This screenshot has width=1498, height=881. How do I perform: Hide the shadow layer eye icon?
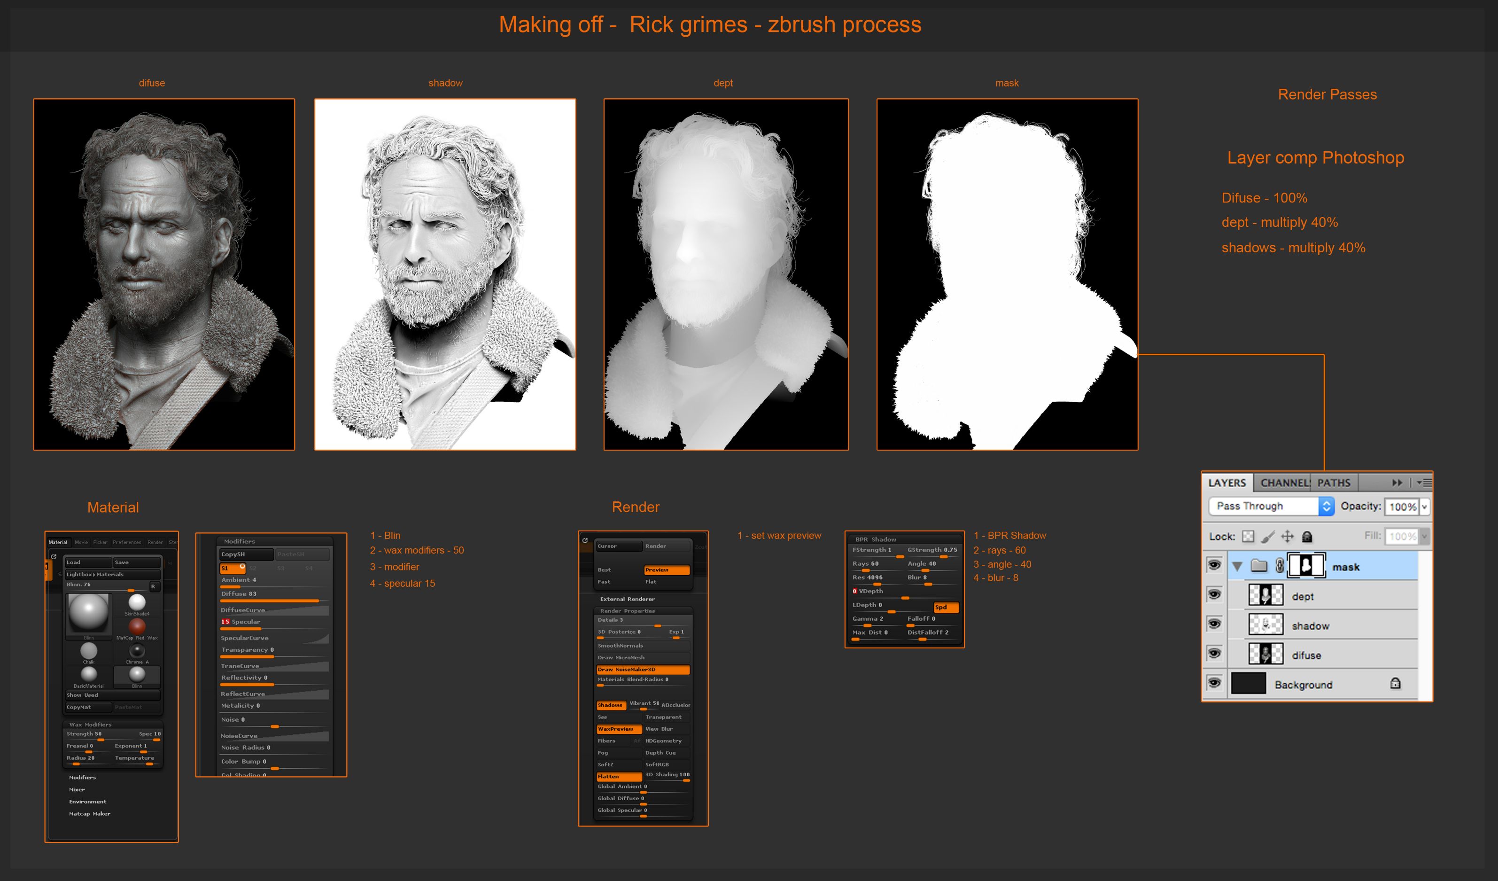tap(1214, 624)
